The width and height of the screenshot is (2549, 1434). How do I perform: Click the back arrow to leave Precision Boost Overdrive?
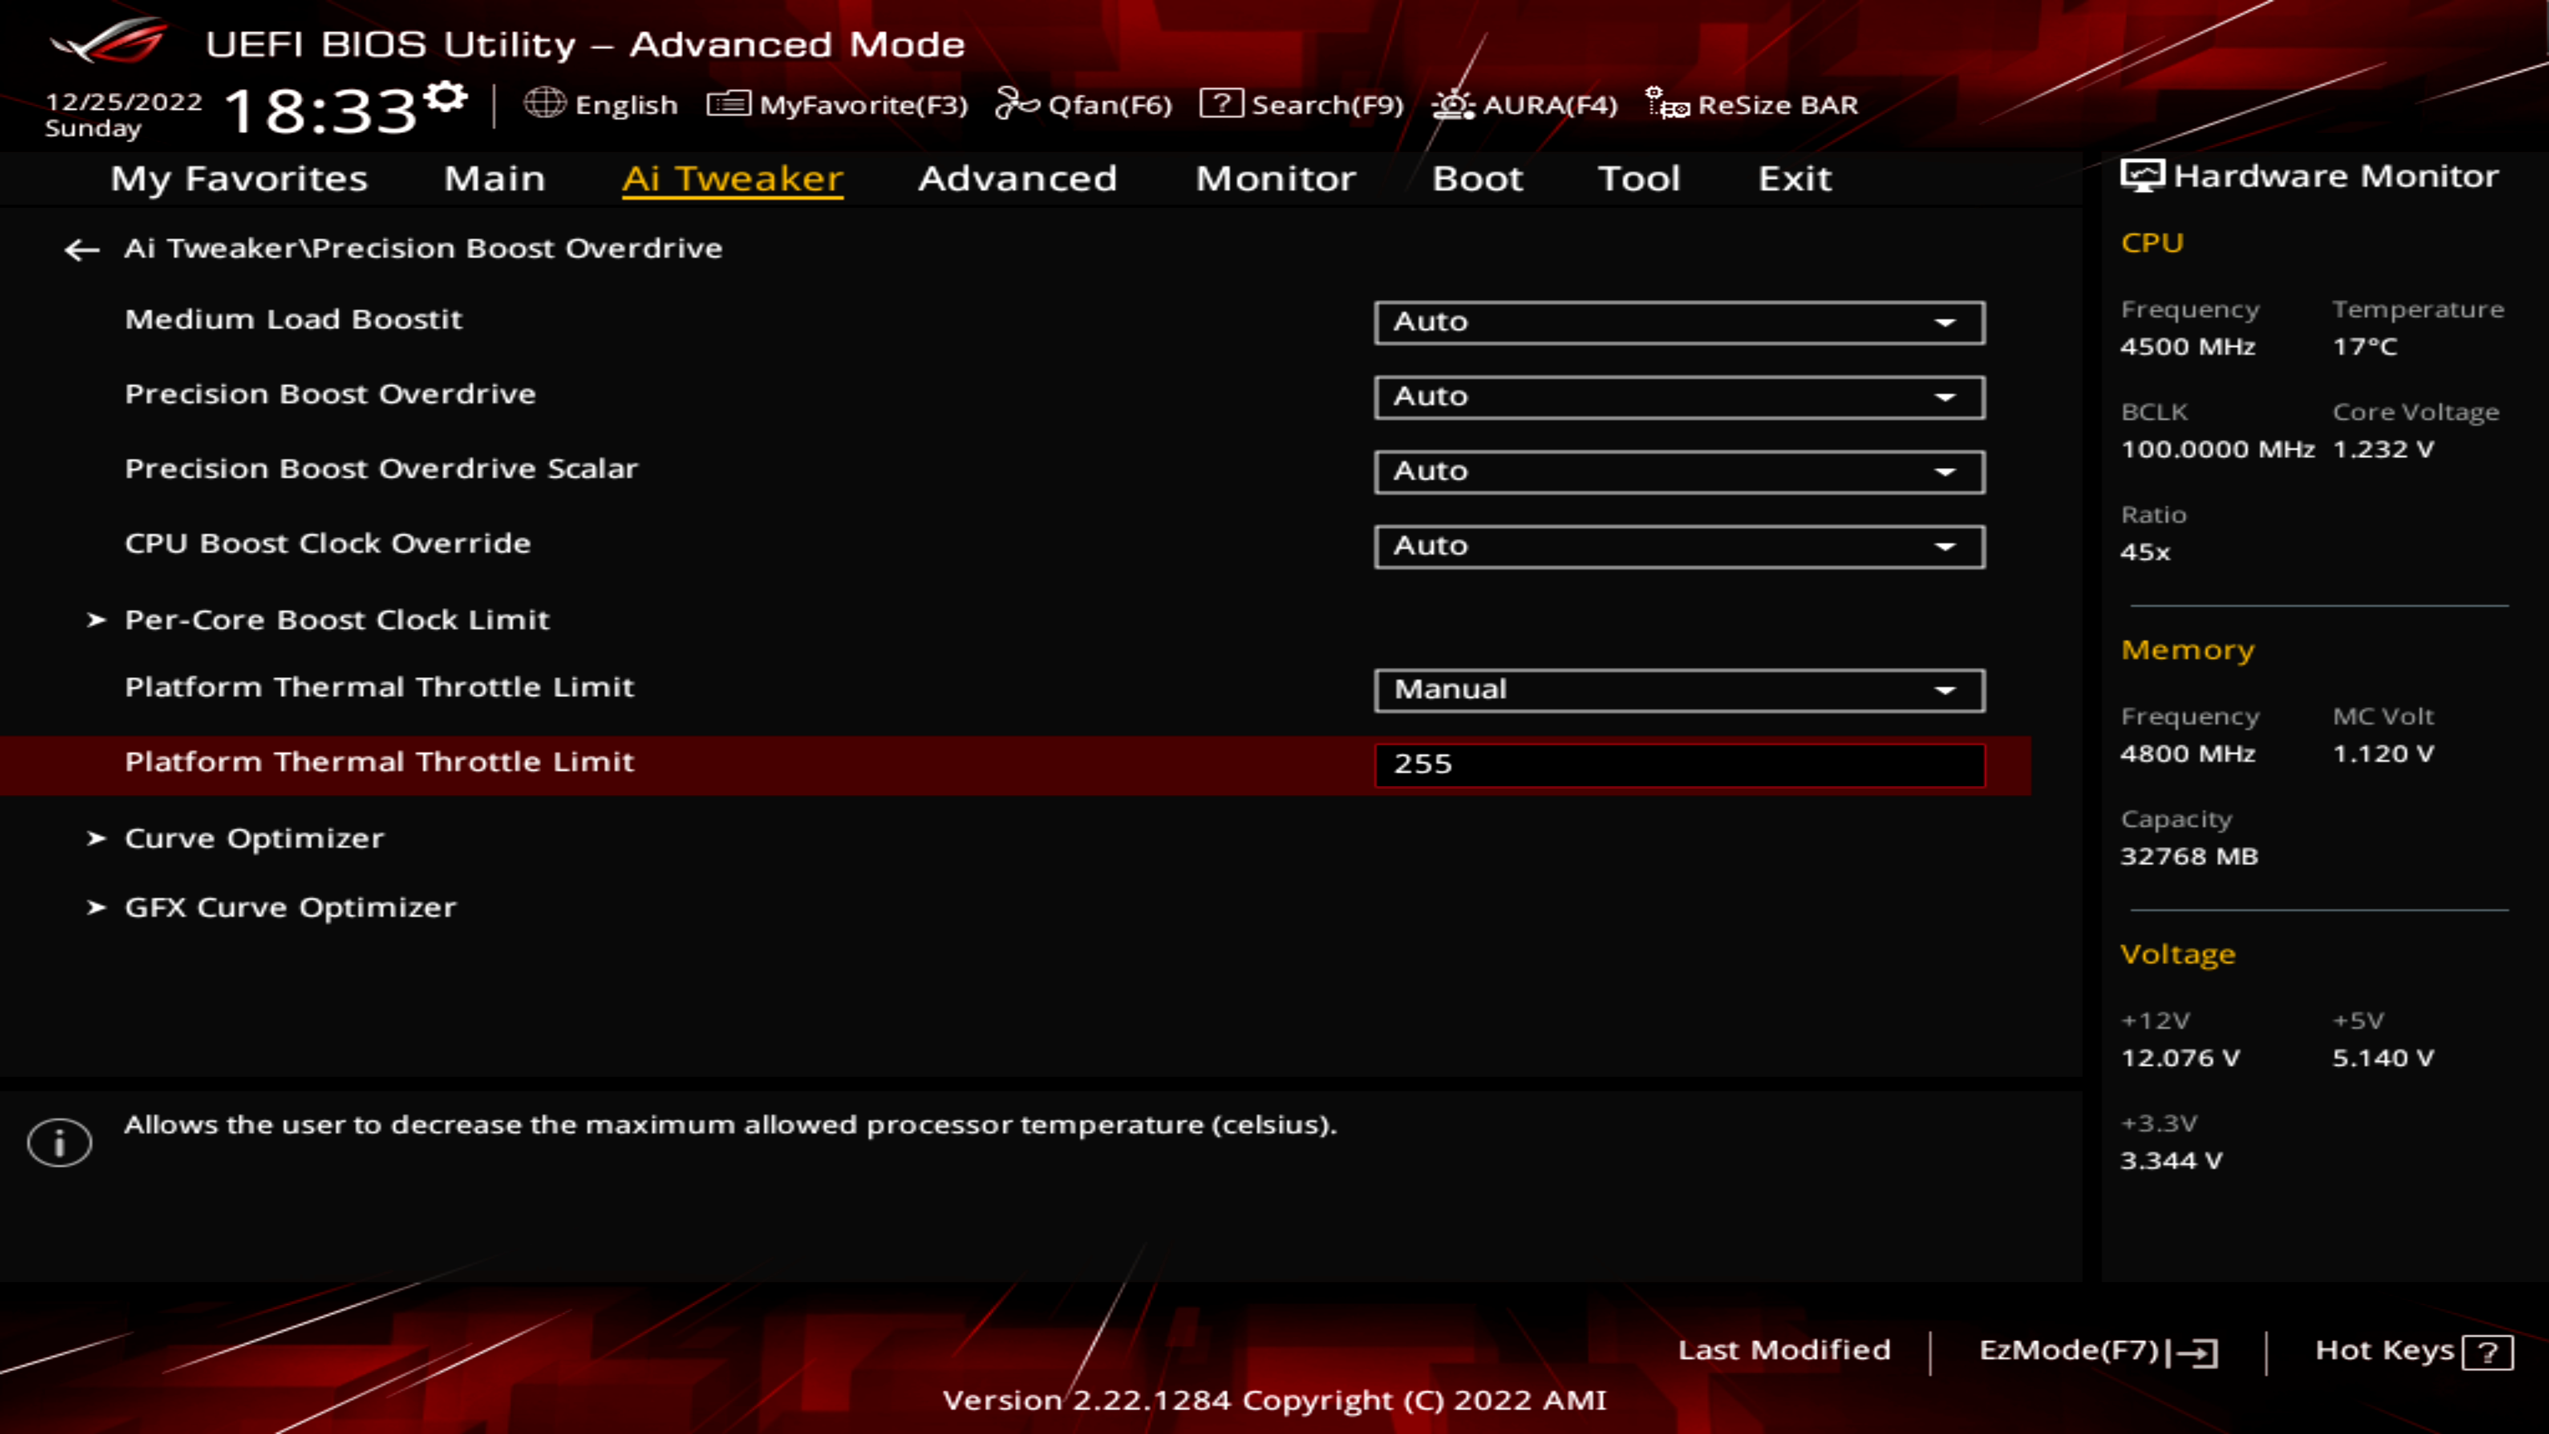tap(80, 250)
